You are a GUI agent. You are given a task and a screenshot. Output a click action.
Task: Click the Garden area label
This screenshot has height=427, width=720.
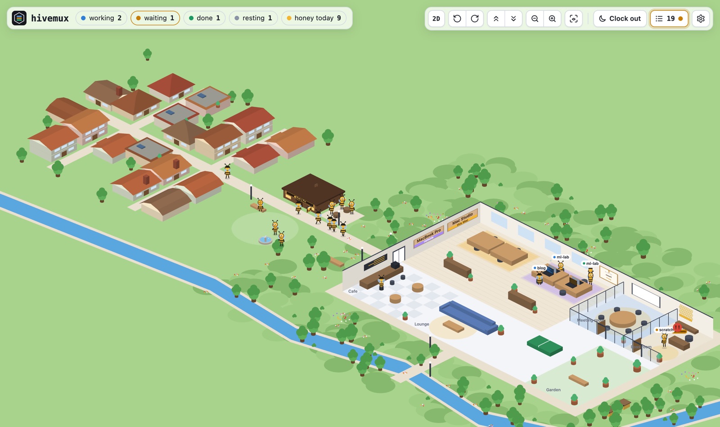pos(553,390)
